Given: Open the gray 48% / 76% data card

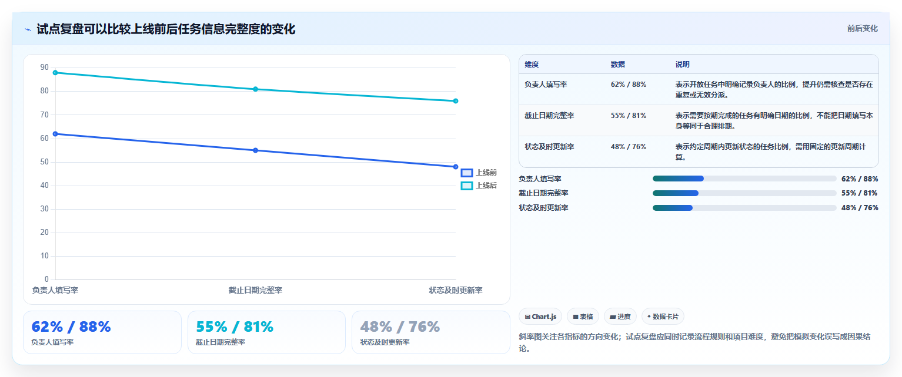Looking at the screenshot, I should tap(431, 332).
